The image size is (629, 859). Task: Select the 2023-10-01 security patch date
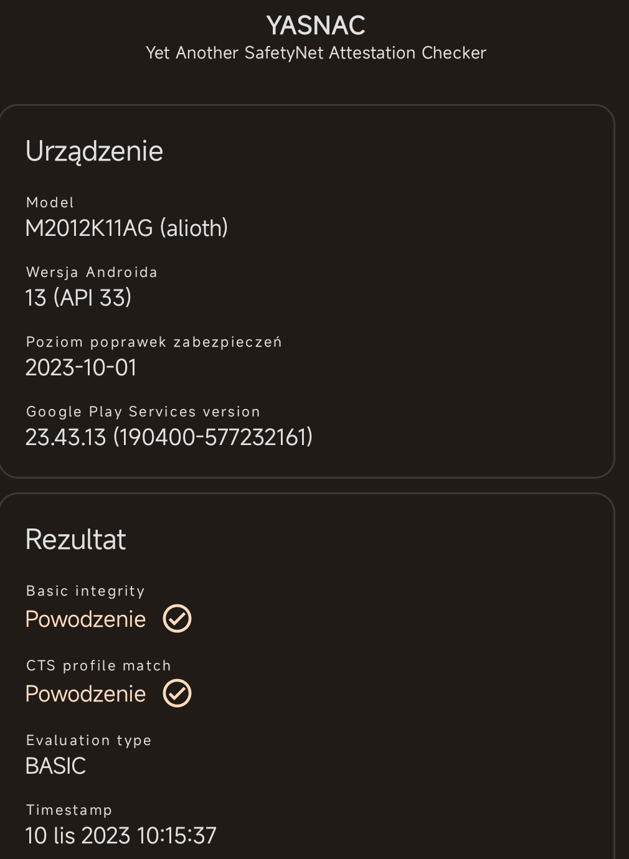coord(81,368)
